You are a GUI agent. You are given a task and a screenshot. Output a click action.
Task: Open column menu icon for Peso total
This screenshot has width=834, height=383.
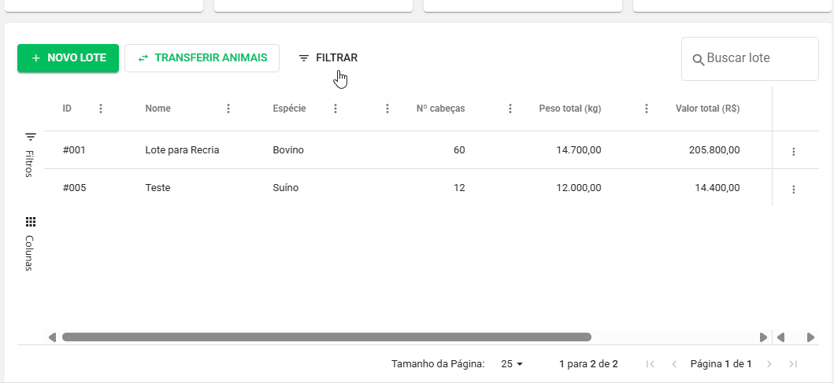647,109
